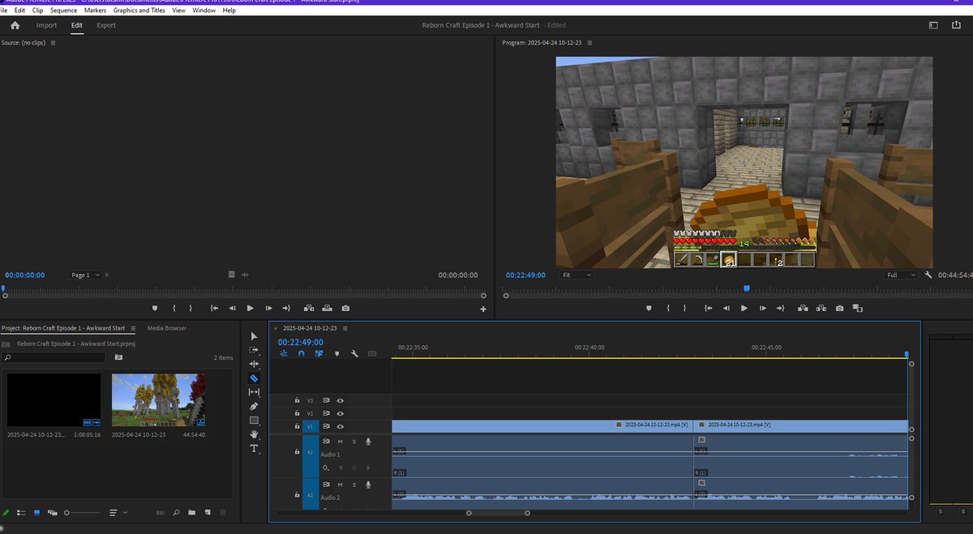Open Fit zoom level dropdown
This screenshot has width=973, height=534.
(577, 276)
